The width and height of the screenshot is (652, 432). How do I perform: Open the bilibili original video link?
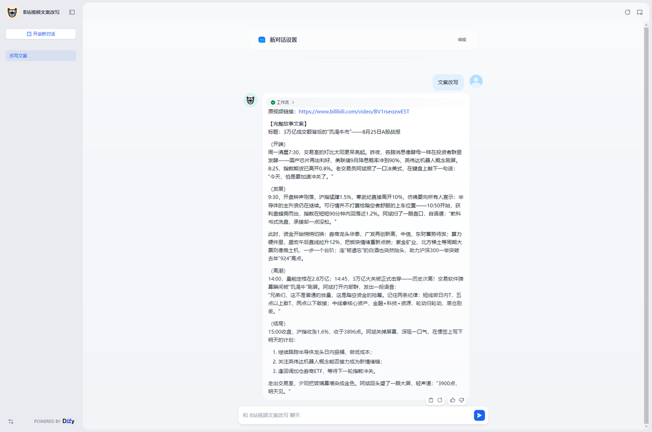tap(354, 112)
